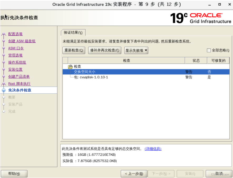The height and width of the screenshot is (178, 233).
Task: Click the 状态 column header
Action: coord(196,61)
